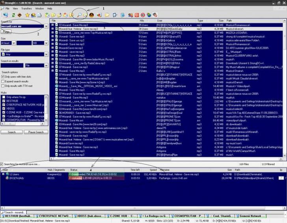Toggle 'Only users with free slots' checkbox
Screen dimensions: 287x223
(x=3, y=77)
